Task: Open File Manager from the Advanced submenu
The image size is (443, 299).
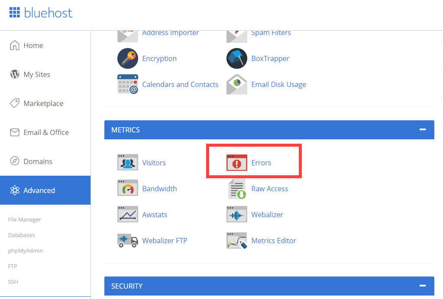Action: 25,219
